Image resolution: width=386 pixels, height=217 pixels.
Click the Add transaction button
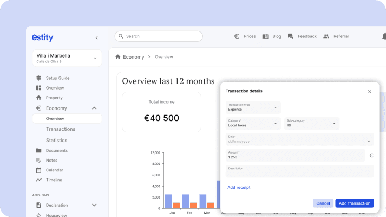coord(354,203)
